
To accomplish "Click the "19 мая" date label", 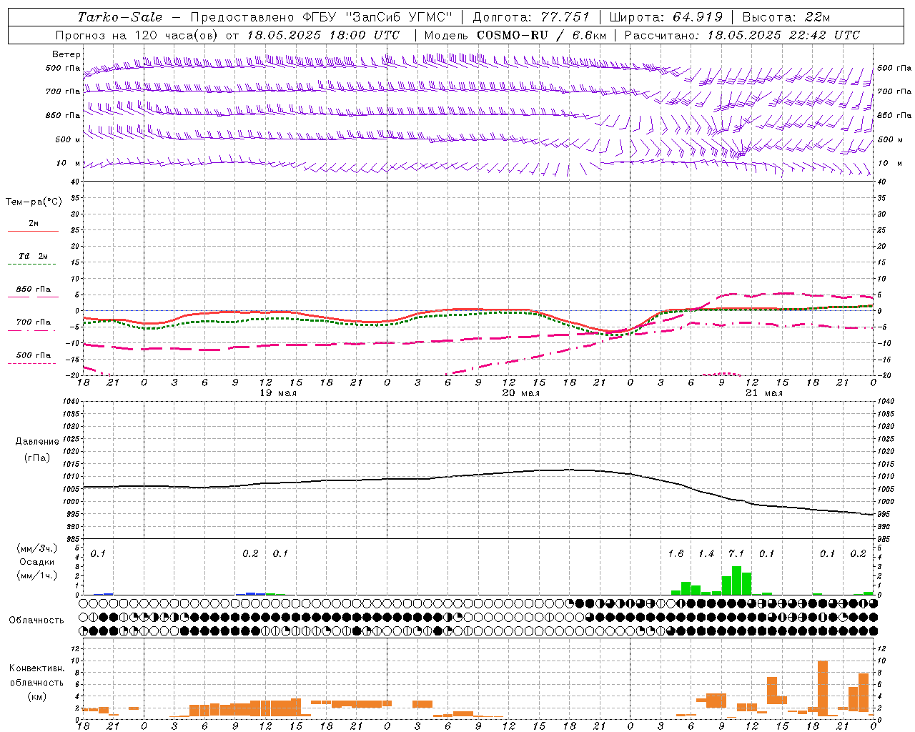I will (277, 393).
